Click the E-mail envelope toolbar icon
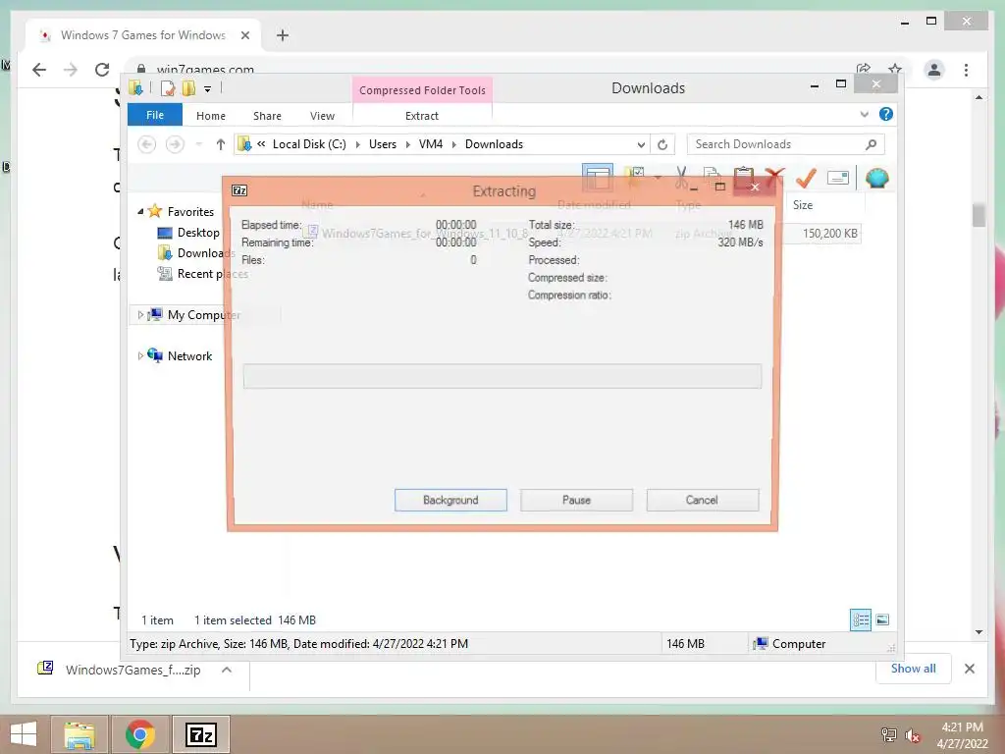 coord(838,178)
